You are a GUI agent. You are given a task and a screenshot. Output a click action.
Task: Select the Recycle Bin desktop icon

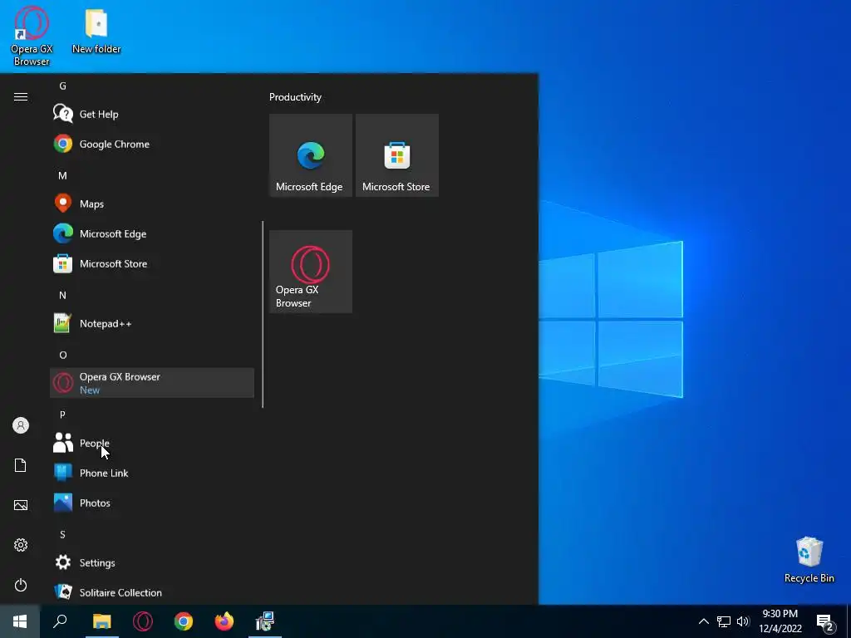[809, 560]
